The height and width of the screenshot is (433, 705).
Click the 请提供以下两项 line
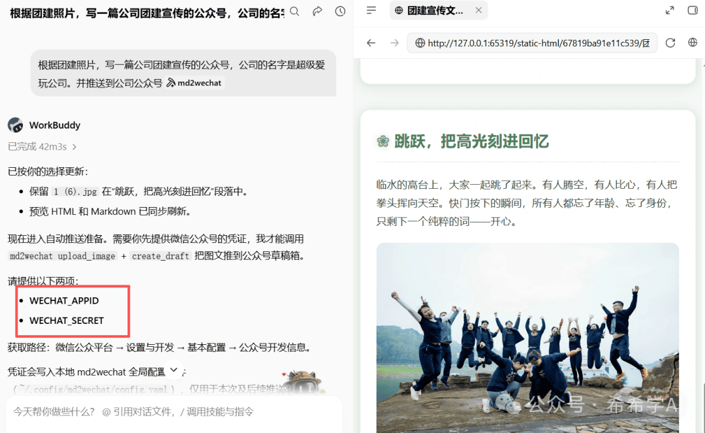43,281
